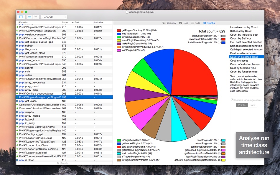
Task: Select the Piwik\Config->decodeValues row
Action: pyautogui.click(x=64, y=94)
